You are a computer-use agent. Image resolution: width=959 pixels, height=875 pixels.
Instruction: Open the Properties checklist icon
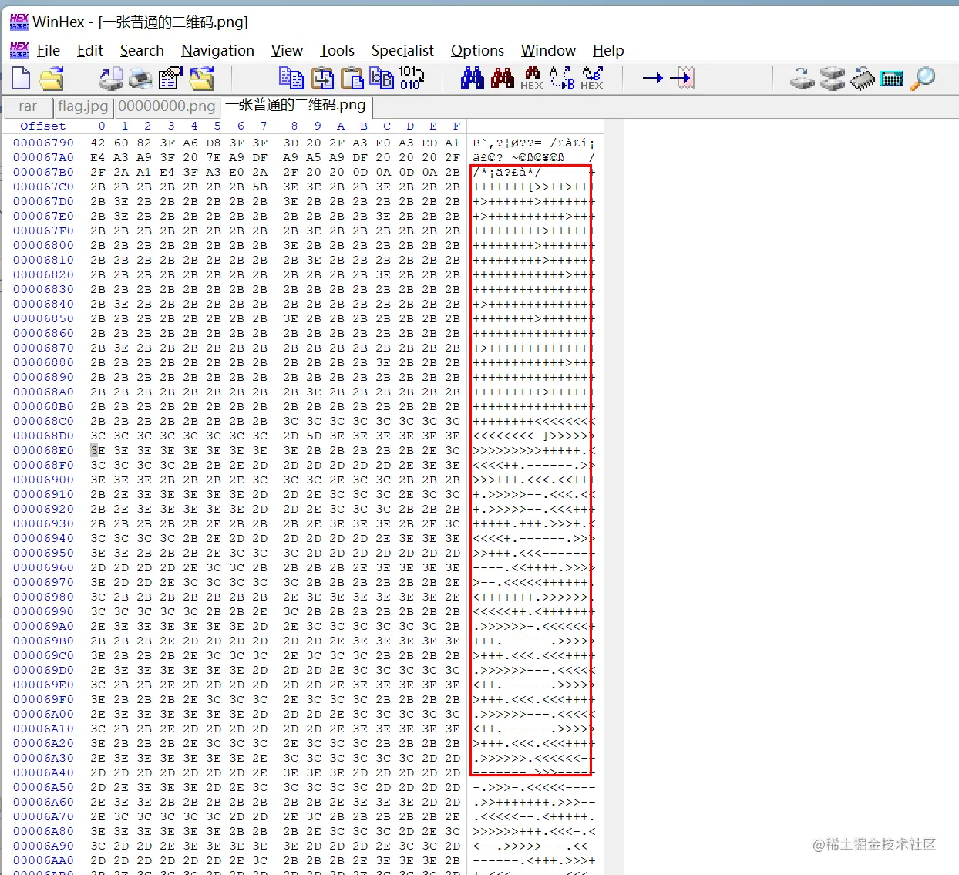pyautogui.click(x=170, y=79)
